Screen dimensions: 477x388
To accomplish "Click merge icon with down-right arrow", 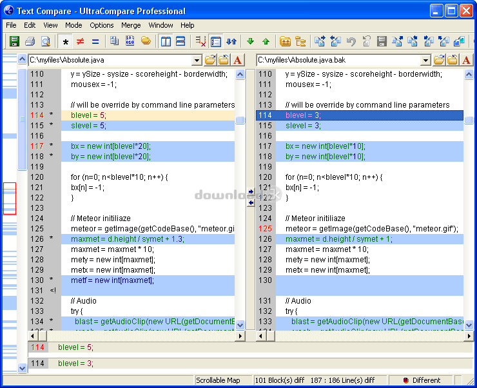I will 413,41.
